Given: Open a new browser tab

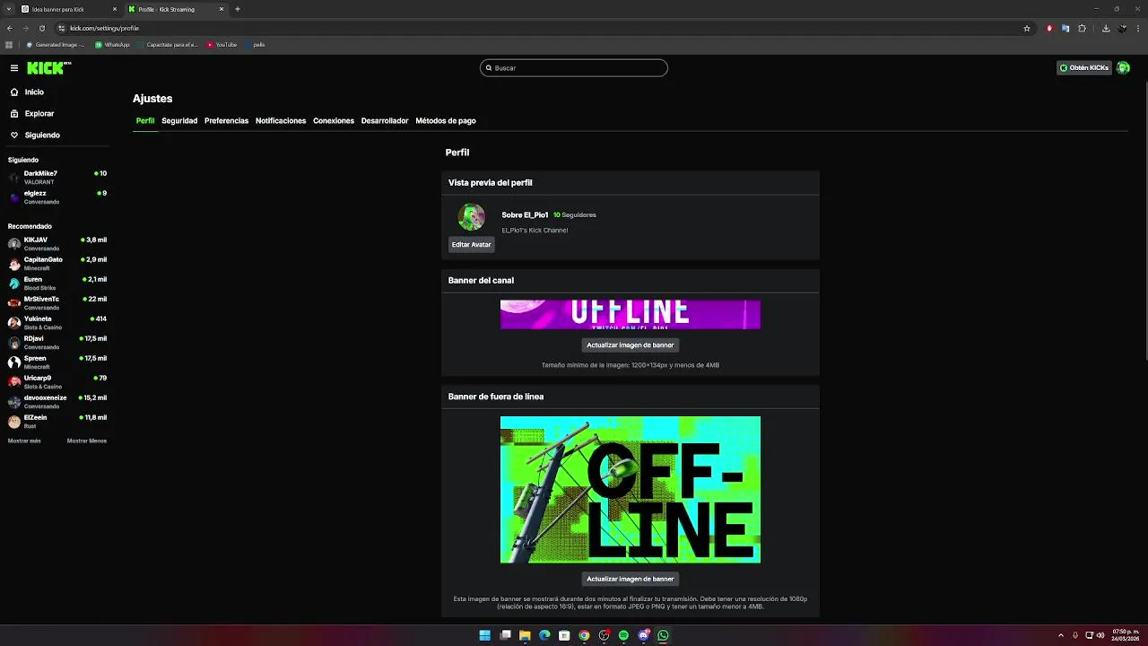Looking at the screenshot, I should pos(238,9).
